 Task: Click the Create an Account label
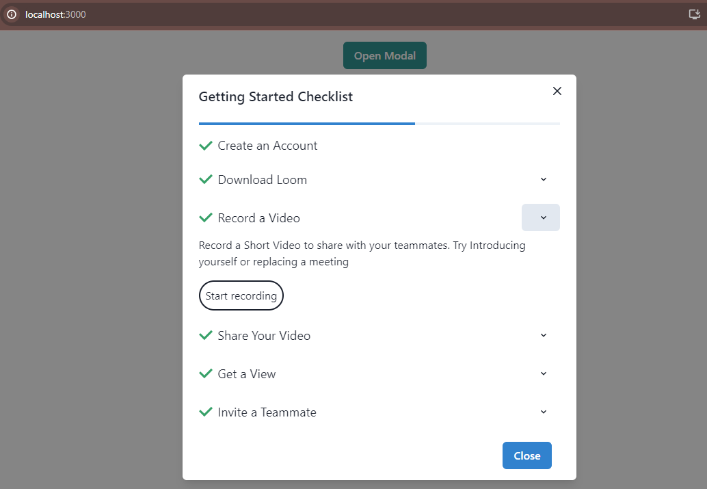point(267,146)
